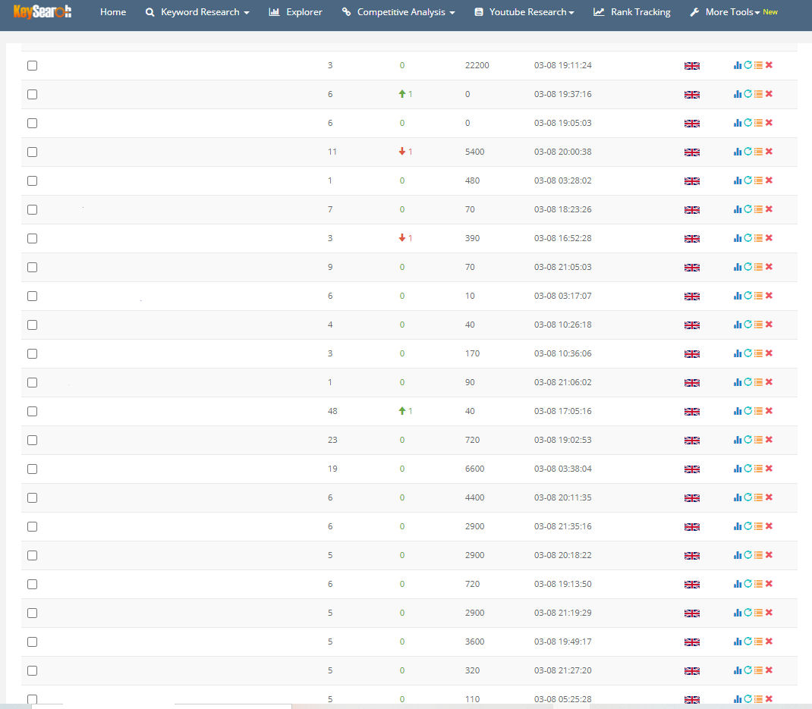Click the list icon in row 03-08 16:52:28
Image resolution: width=812 pixels, height=709 pixels.
tap(758, 239)
